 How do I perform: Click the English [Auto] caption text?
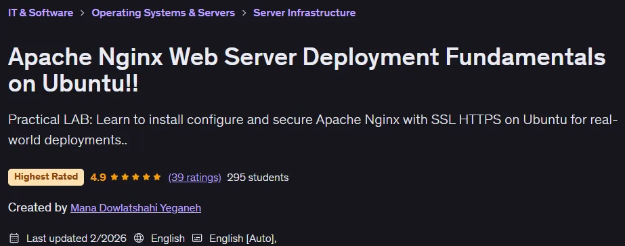pos(243,239)
